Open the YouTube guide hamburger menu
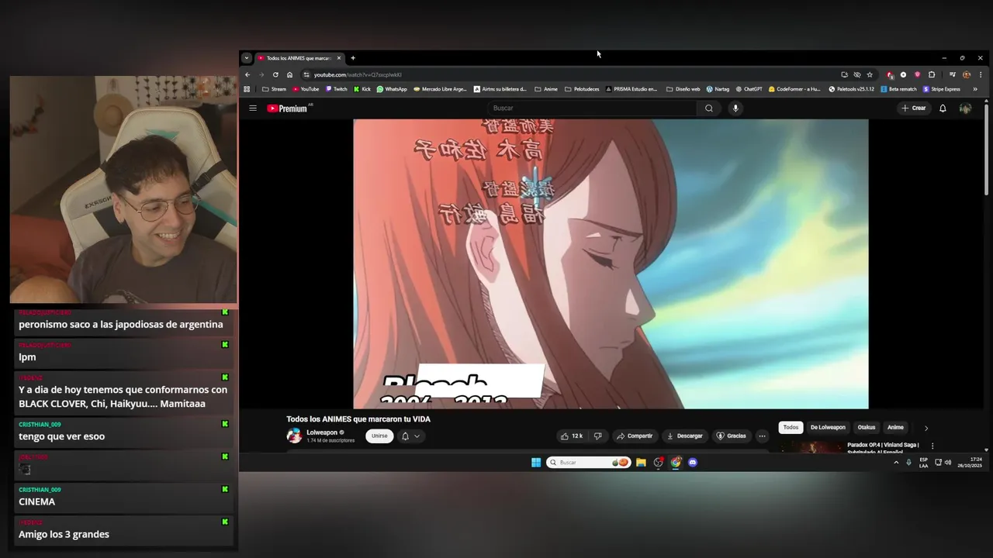993x558 pixels. point(252,108)
